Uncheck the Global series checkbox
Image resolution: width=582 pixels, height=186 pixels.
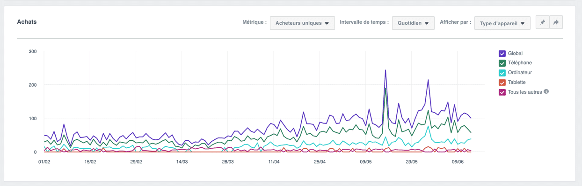(x=502, y=54)
